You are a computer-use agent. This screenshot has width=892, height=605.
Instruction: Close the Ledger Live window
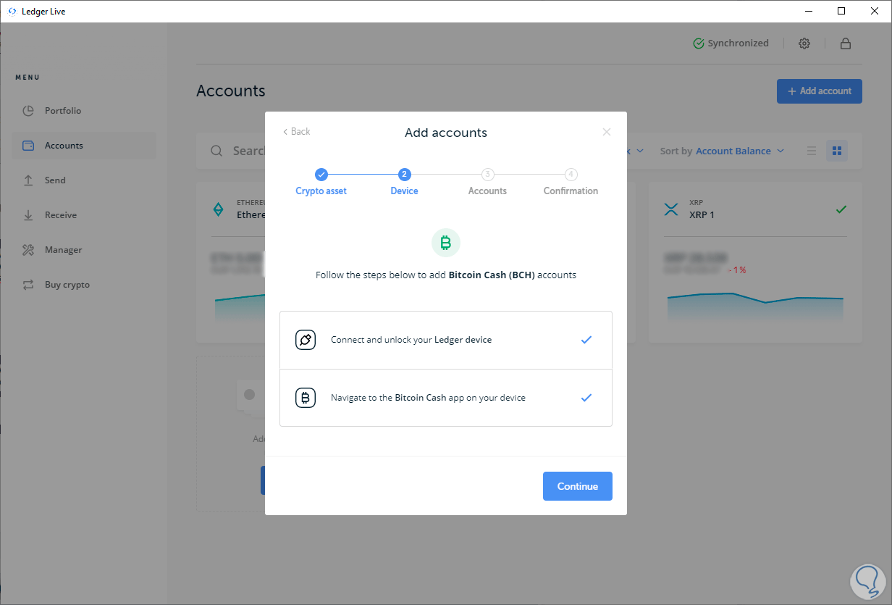(875, 11)
